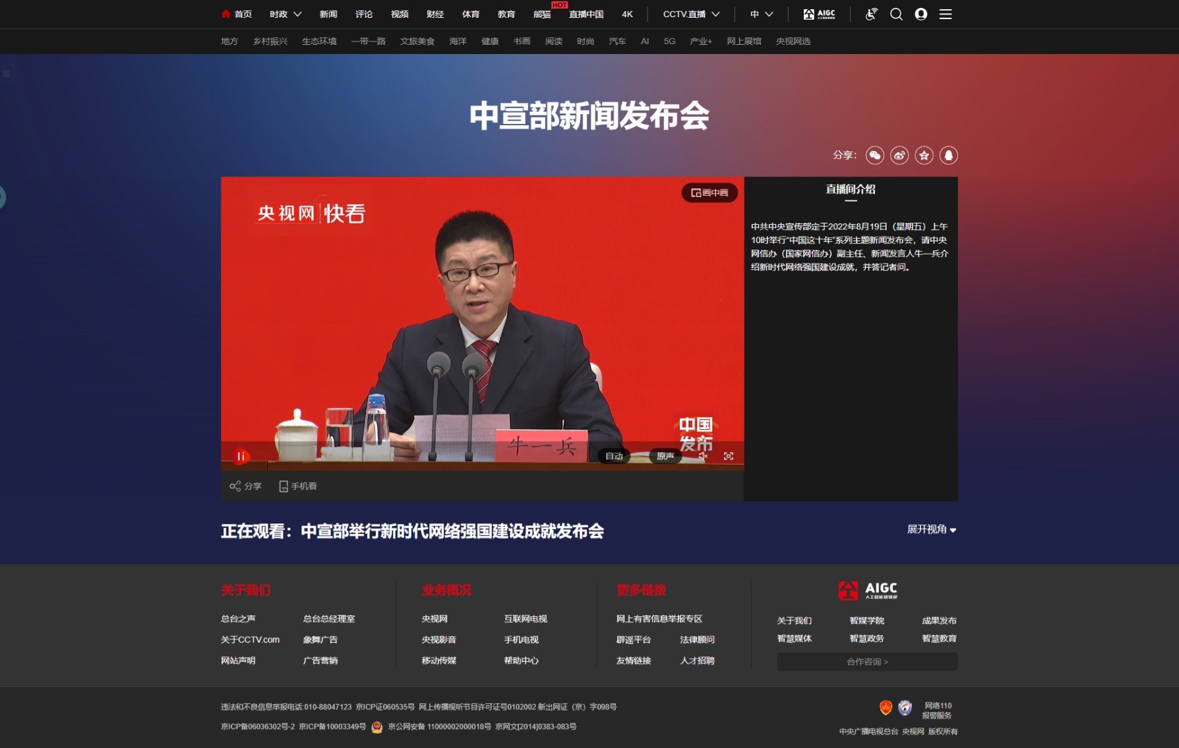Share to QQ via penguin icon
This screenshot has height=748, width=1179.
948,156
